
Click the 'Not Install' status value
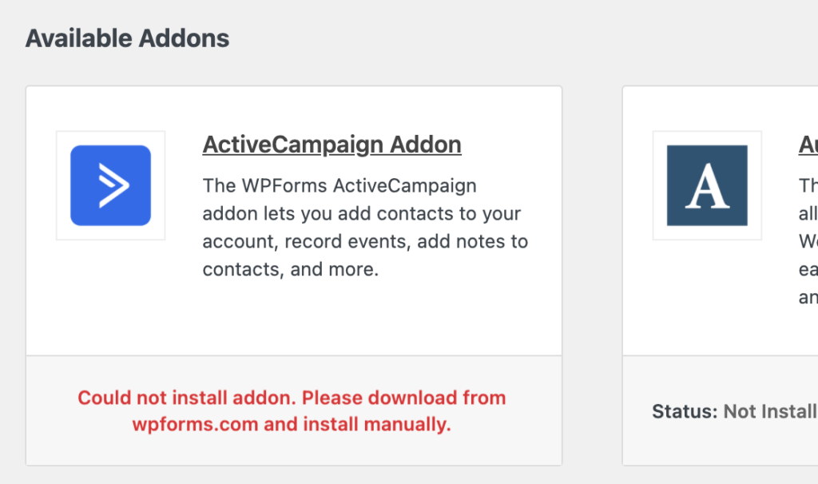pyautogui.click(x=769, y=411)
